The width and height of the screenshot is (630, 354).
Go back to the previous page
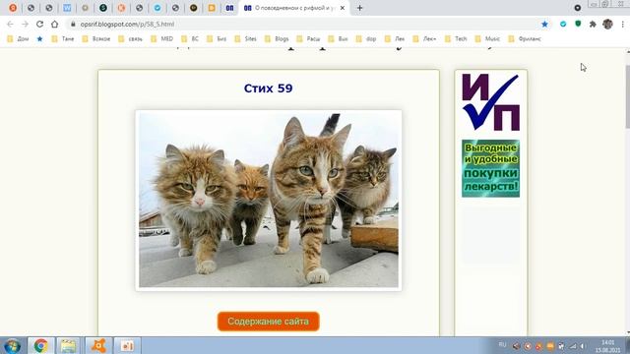click(x=10, y=24)
